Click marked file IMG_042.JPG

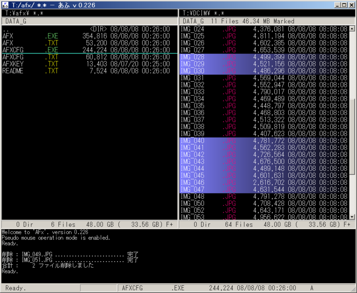pyautogui.click(x=264, y=155)
